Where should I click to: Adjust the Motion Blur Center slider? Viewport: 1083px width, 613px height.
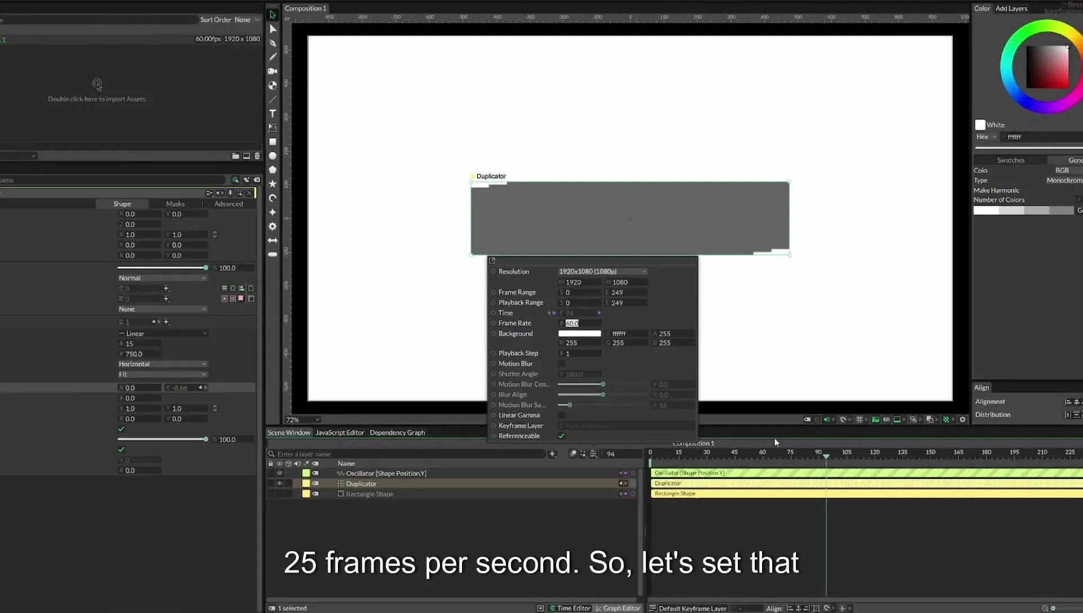coord(602,385)
